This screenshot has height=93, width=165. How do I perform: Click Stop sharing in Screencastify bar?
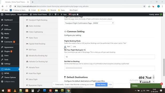[101, 84]
